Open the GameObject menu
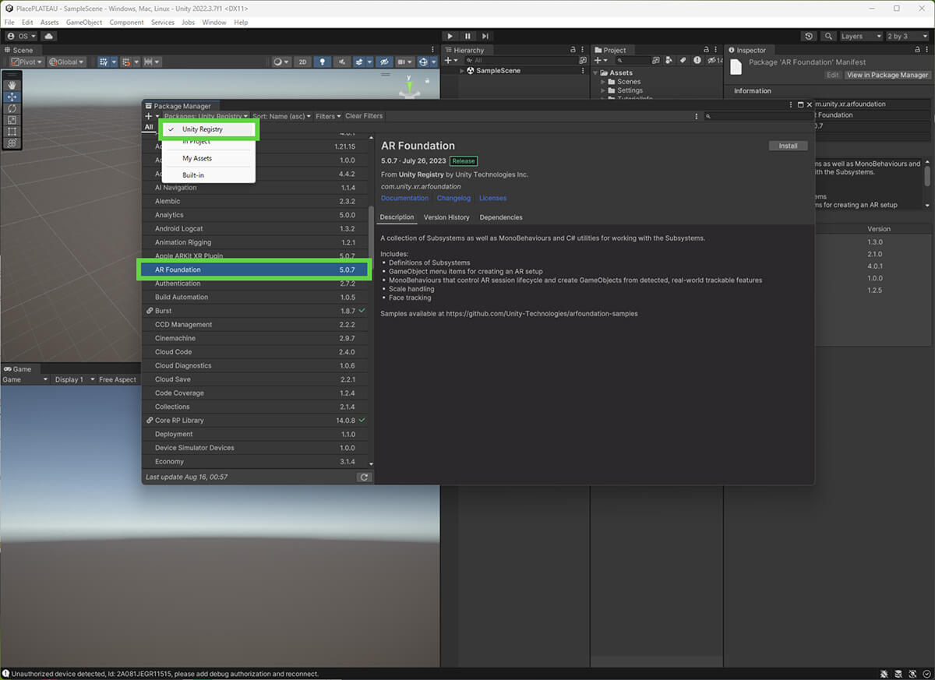935x680 pixels. [84, 23]
